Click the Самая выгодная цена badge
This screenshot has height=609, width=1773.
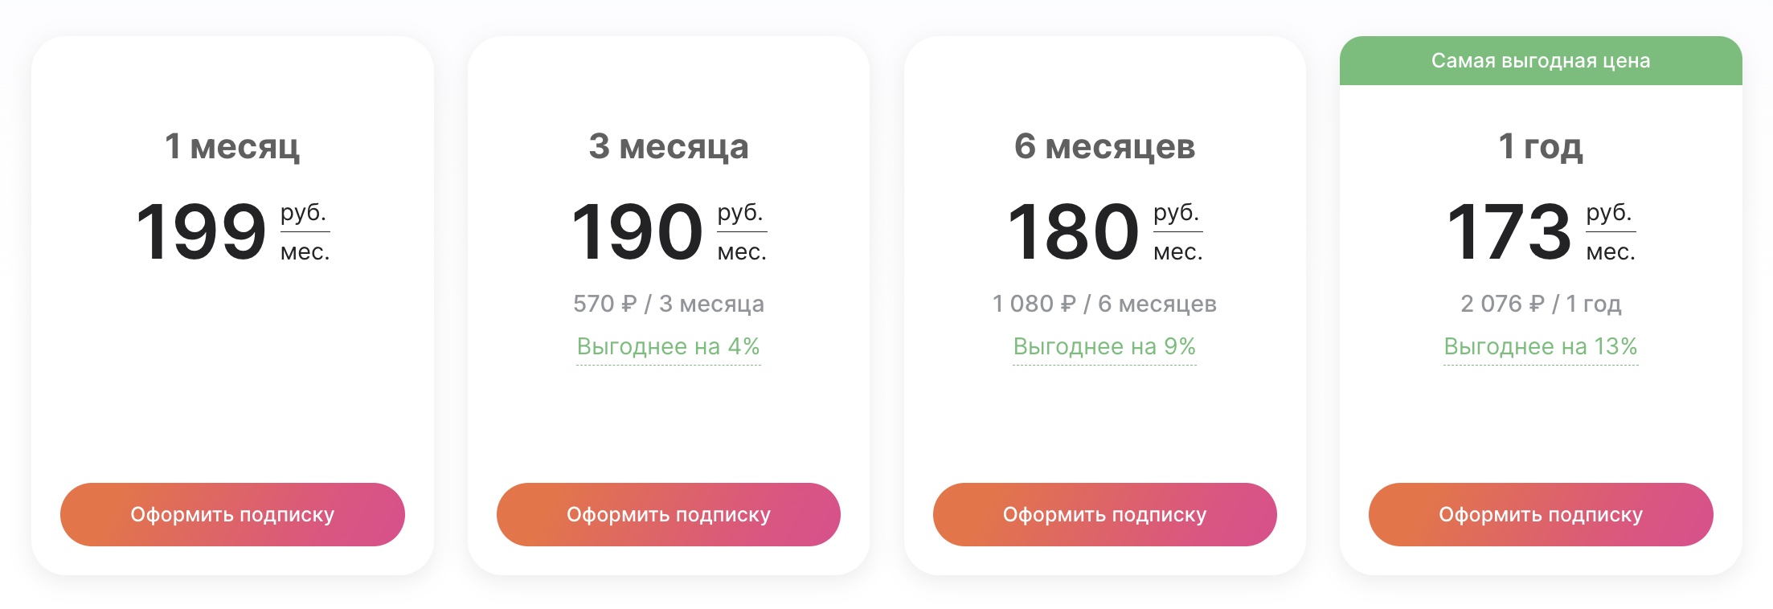(x=1541, y=60)
